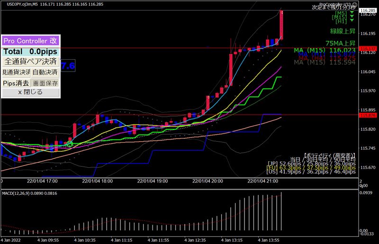The height and width of the screenshot is (244, 379).
Task: Click the red 115.876 price level label
Action: [368, 115]
